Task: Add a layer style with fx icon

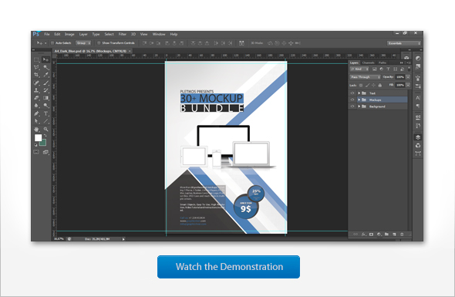Action: 363,235
